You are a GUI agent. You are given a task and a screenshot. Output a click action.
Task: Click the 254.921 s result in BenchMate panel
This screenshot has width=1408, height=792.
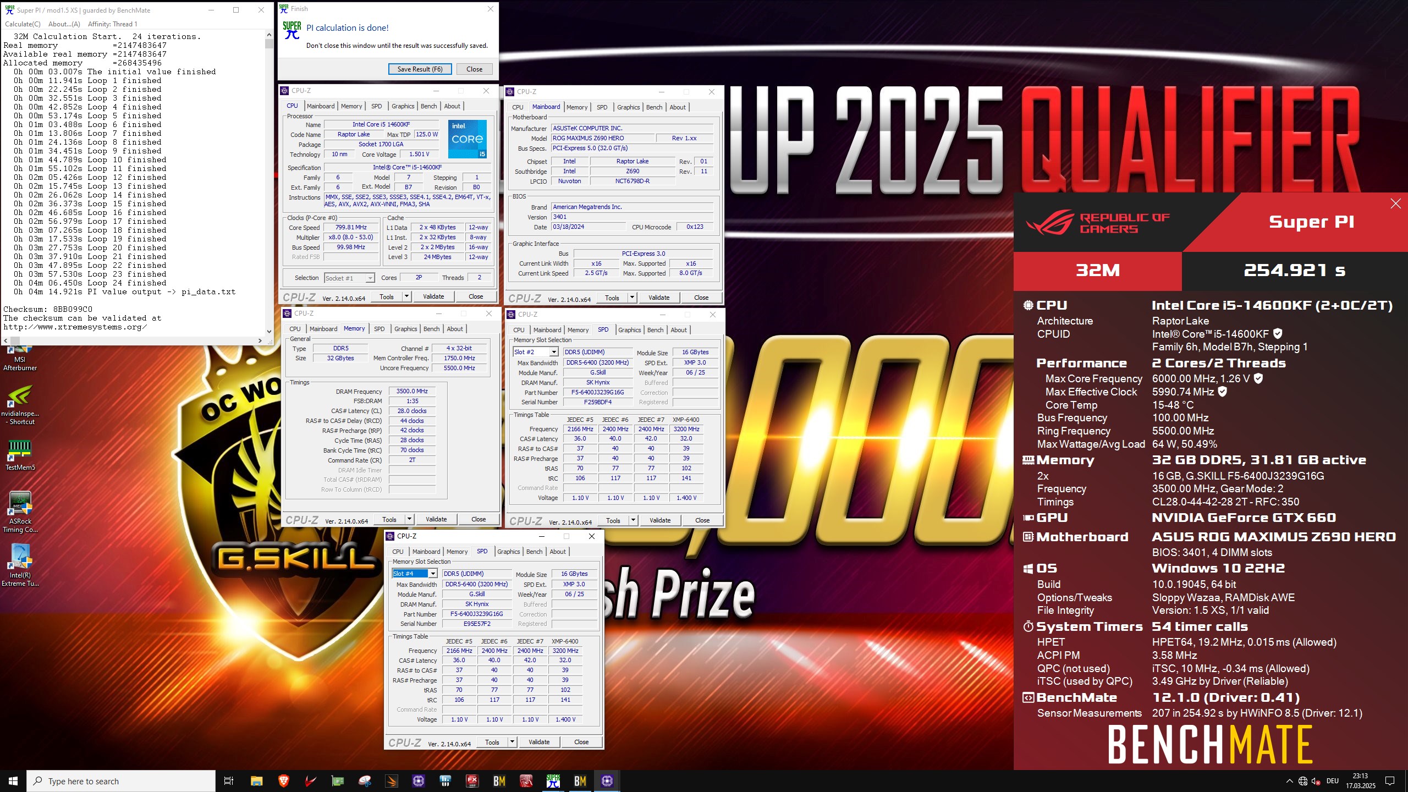tap(1295, 271)
